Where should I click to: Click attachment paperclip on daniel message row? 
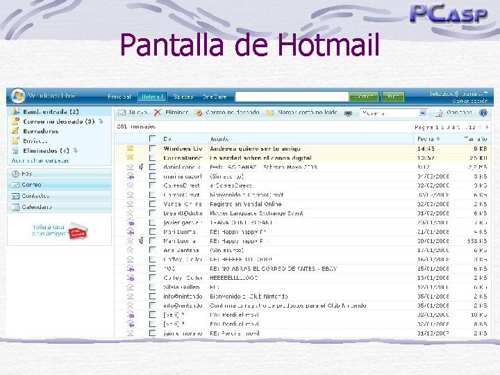coord(141,167)
